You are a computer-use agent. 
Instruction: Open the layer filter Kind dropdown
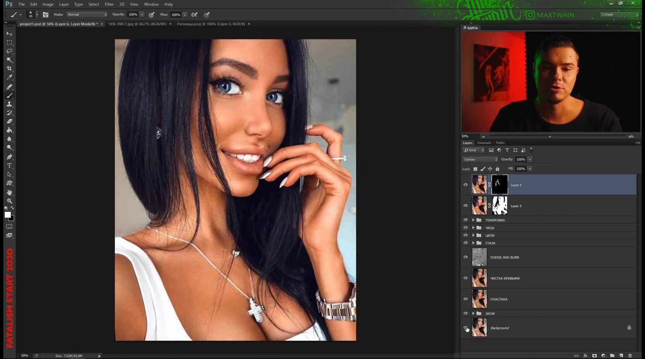point(474,150)
